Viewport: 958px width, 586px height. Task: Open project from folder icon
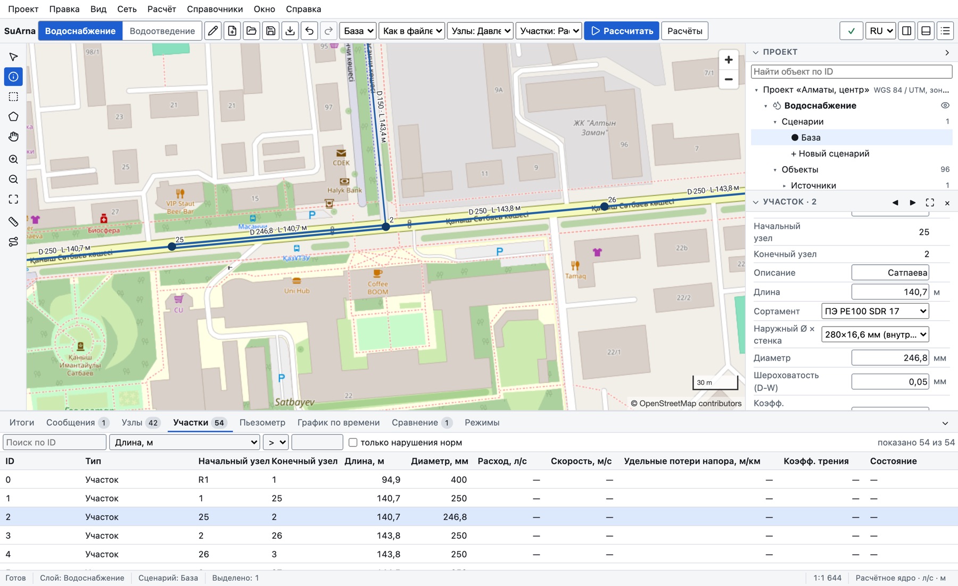(251, 31)
